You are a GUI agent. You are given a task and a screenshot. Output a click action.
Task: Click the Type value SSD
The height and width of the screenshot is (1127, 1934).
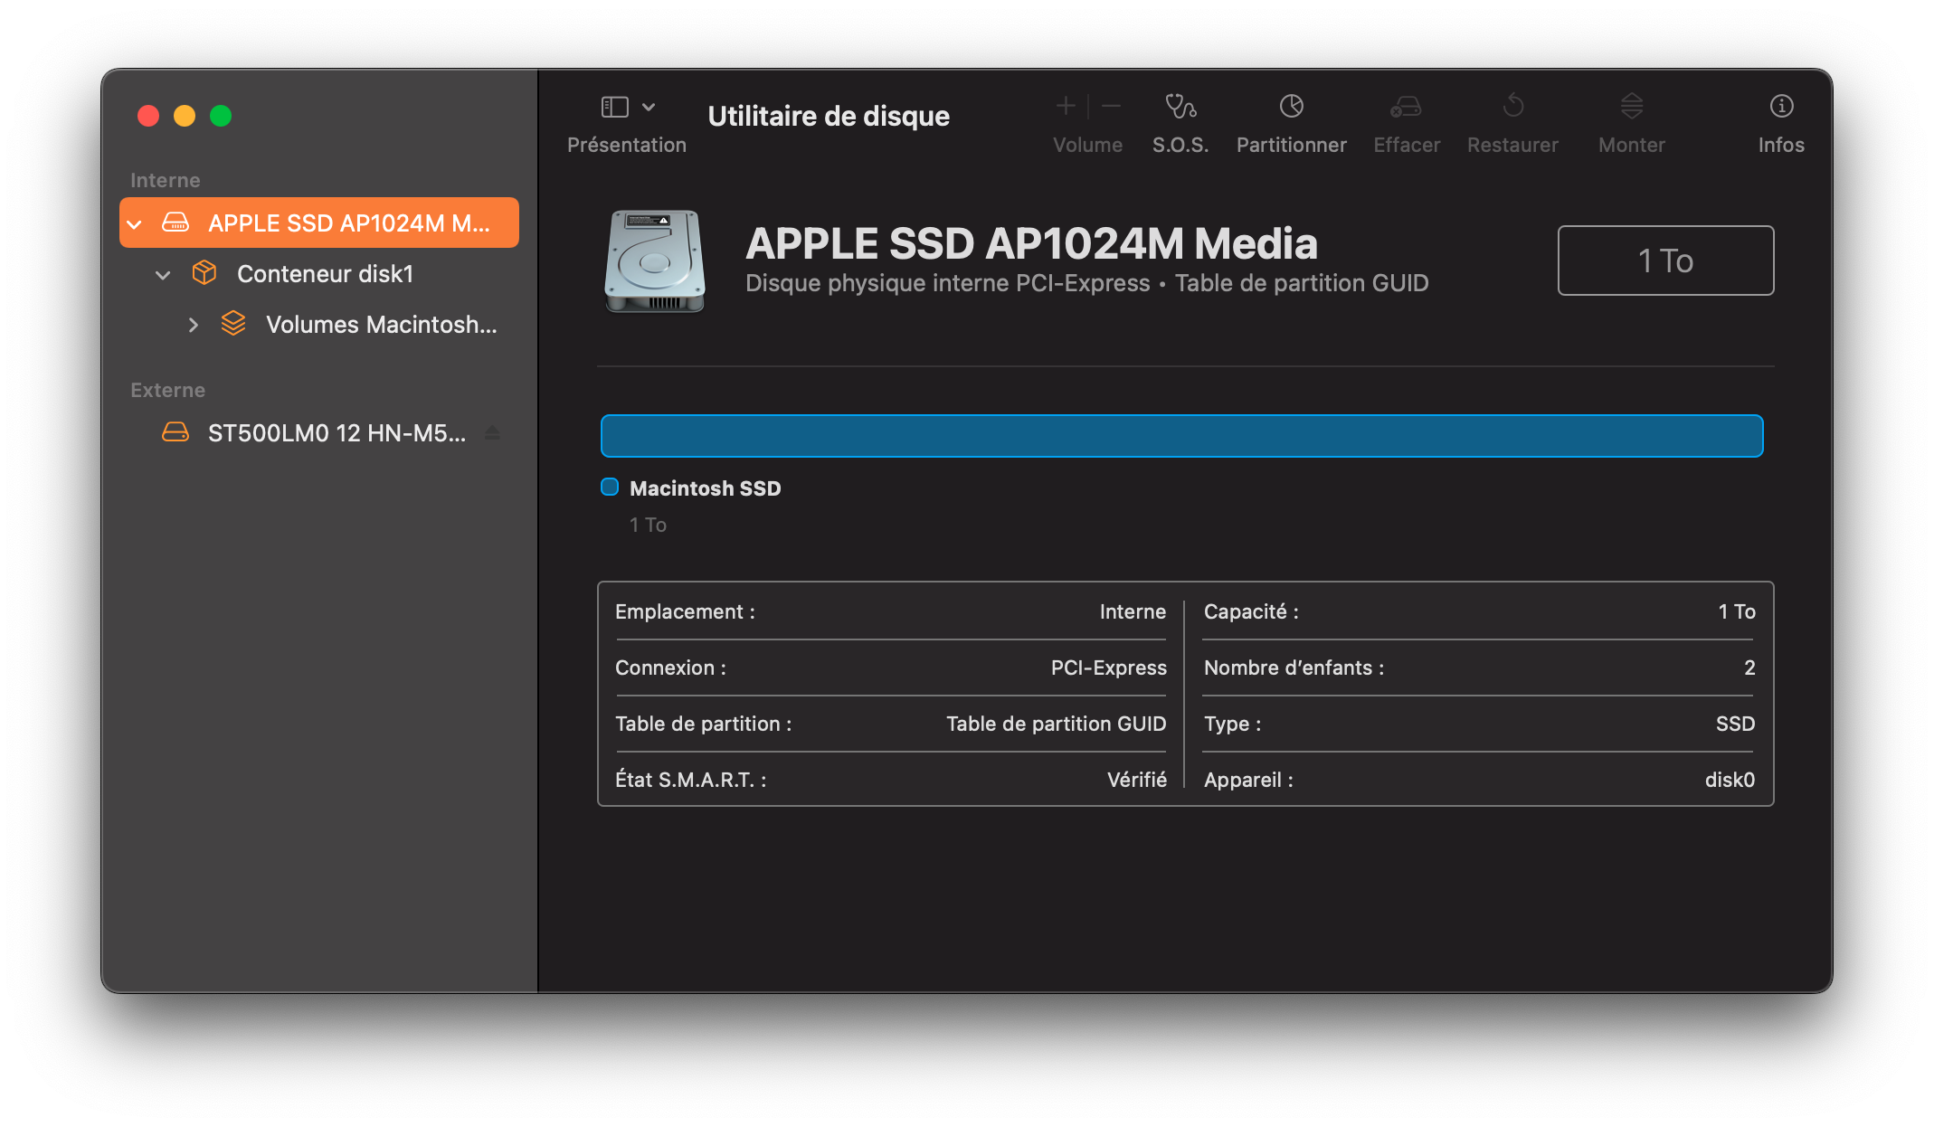tap(1735, 724)
